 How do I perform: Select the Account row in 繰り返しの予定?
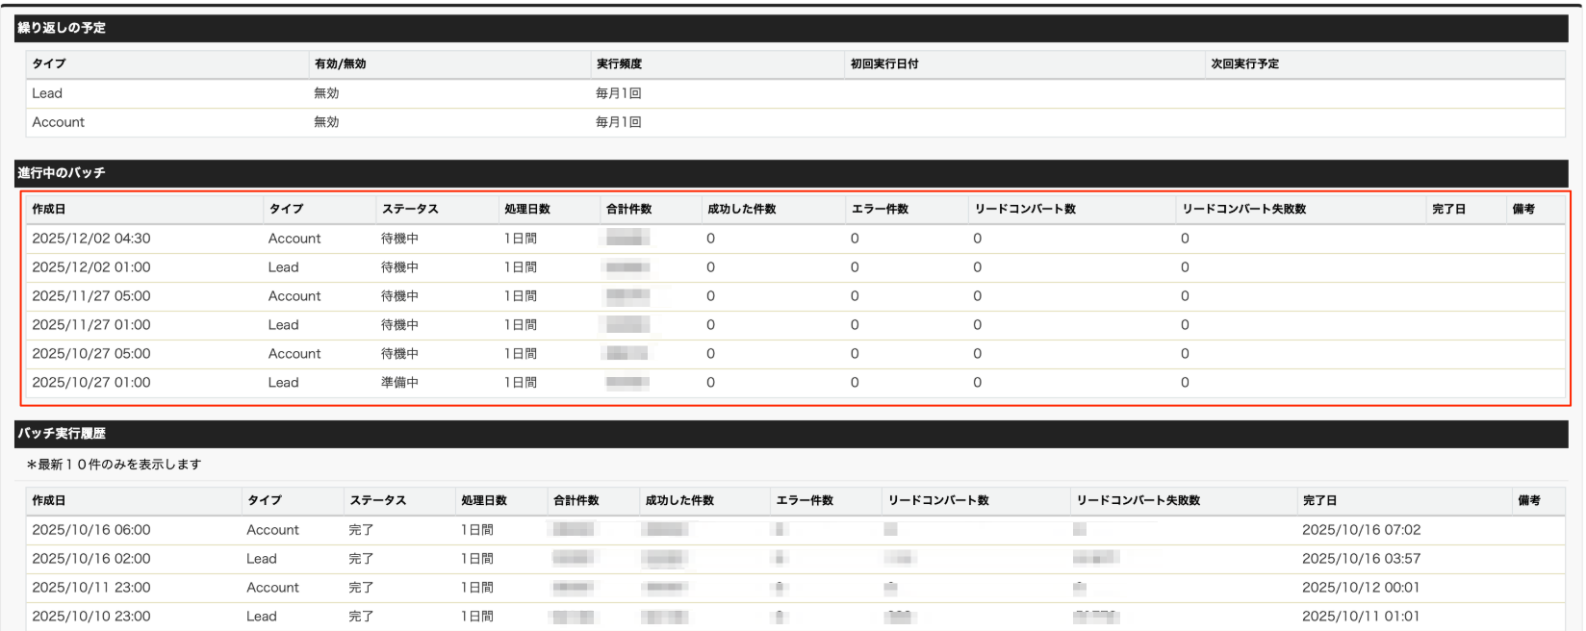click(x=59, y=122)
